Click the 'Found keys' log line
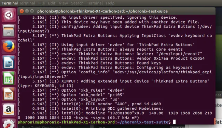Image resolution: width=222 pixels, height=128 pixels. pos(89,63)
